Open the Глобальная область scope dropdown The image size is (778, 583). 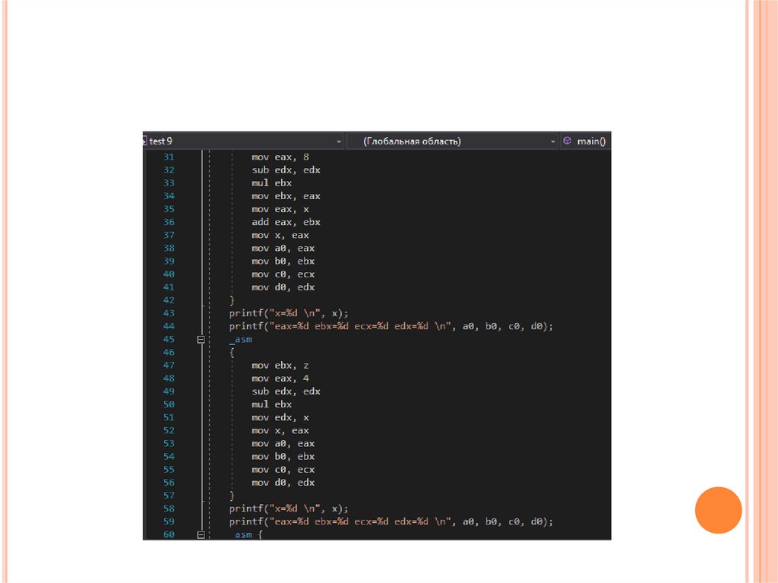(452, 141)
